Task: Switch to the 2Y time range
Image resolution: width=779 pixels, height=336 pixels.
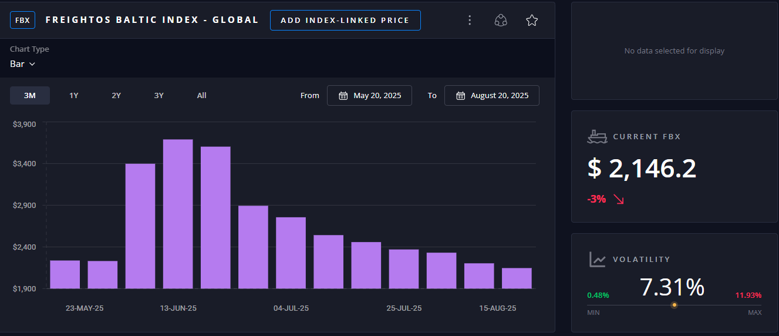Action: (x=116, y=95)
